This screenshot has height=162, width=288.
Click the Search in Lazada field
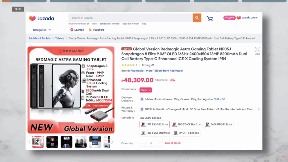click(x=130, y=18)
